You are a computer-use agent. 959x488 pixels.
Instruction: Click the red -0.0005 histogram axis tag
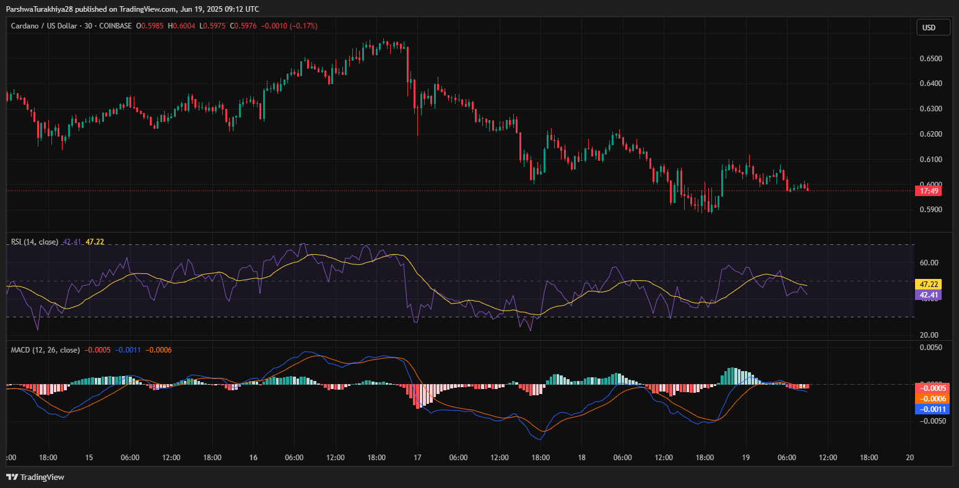931,388
